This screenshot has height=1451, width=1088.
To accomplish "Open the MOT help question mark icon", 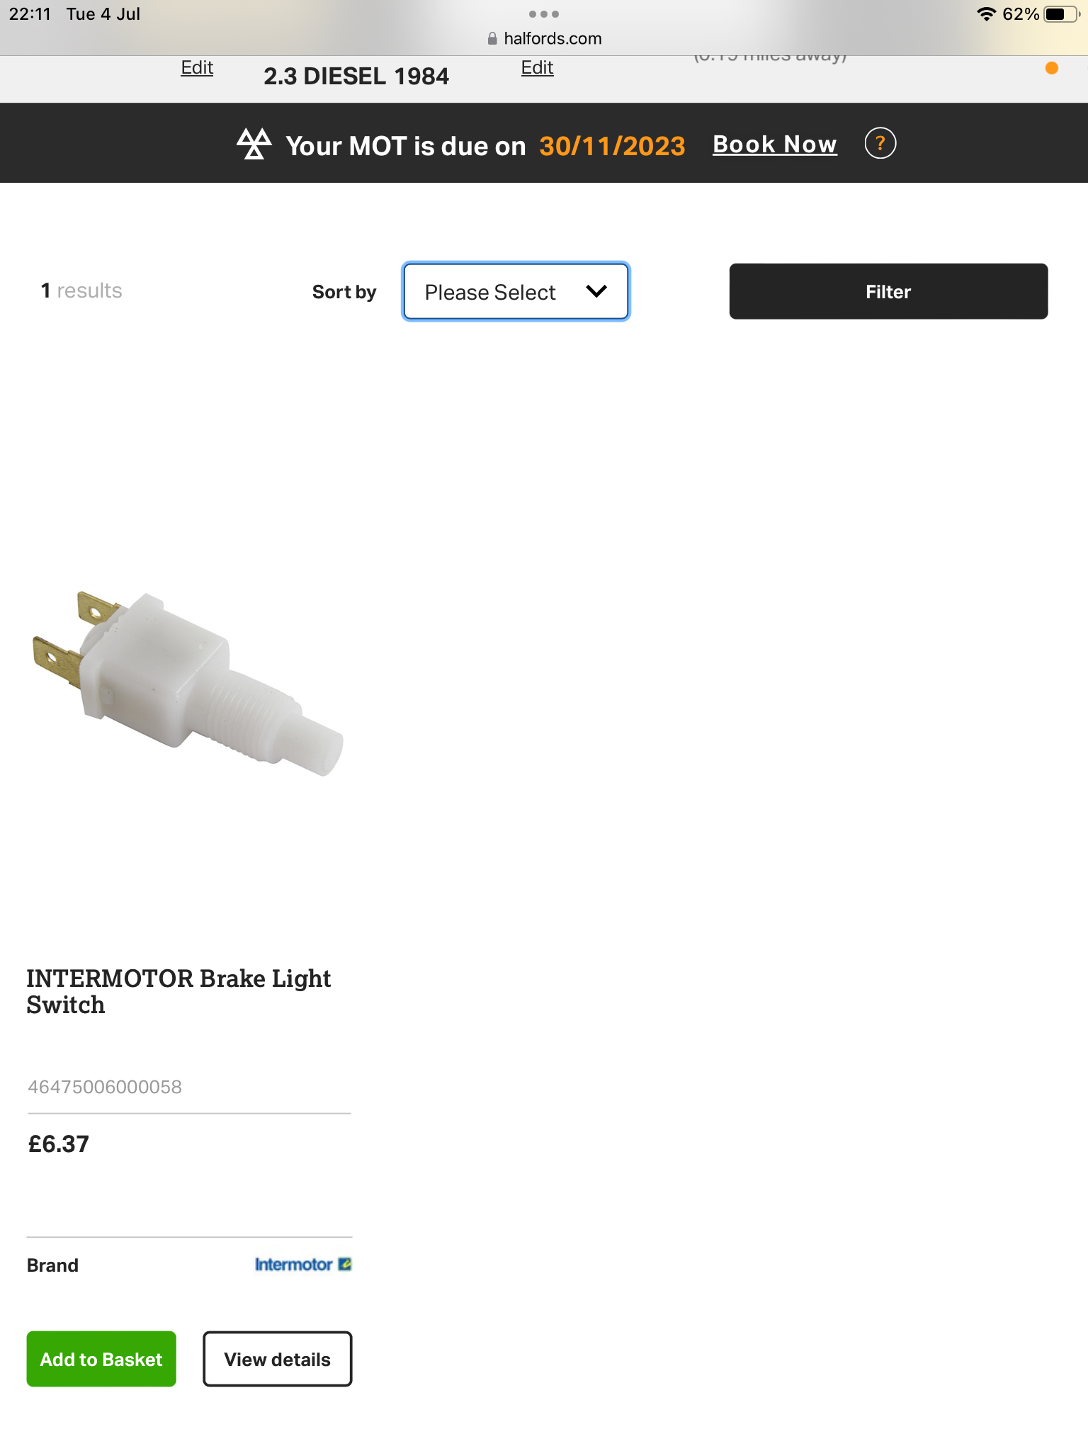I will pos(880,144).
